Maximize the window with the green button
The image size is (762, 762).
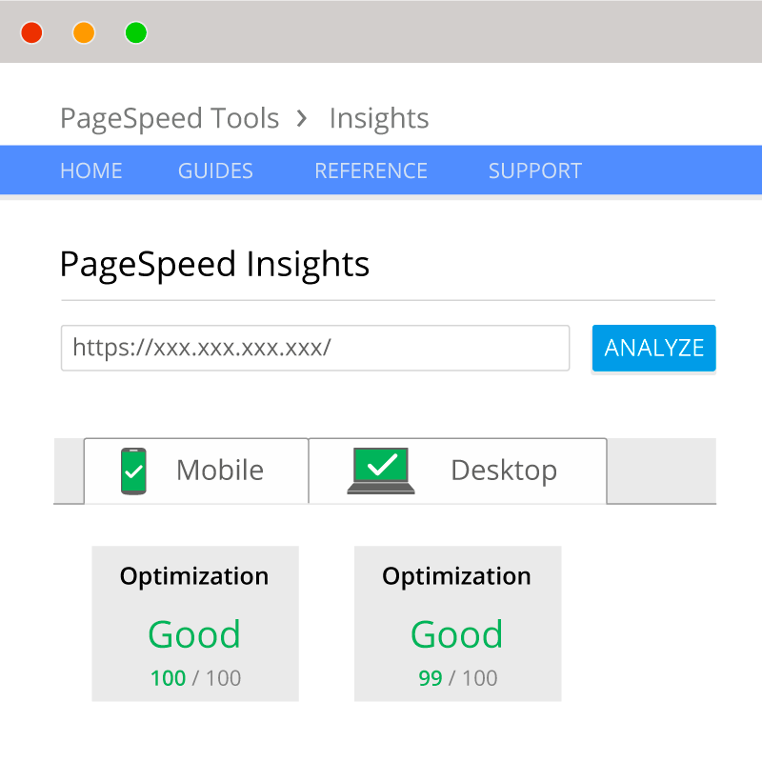tap(136, 32)
